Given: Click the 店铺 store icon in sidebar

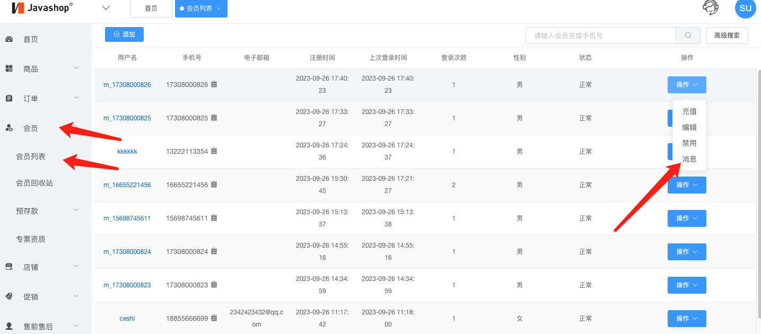Looking at the screenshot, I should coord(9,267).
